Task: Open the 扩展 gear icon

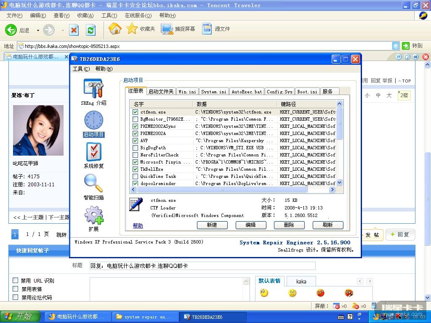Action: point(93,215)
